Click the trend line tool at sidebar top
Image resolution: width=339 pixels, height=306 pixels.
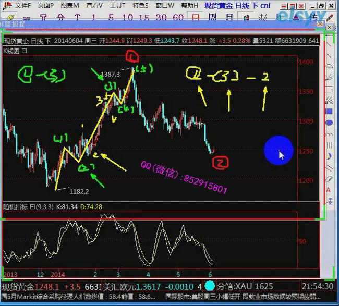[x=329, y=44]
